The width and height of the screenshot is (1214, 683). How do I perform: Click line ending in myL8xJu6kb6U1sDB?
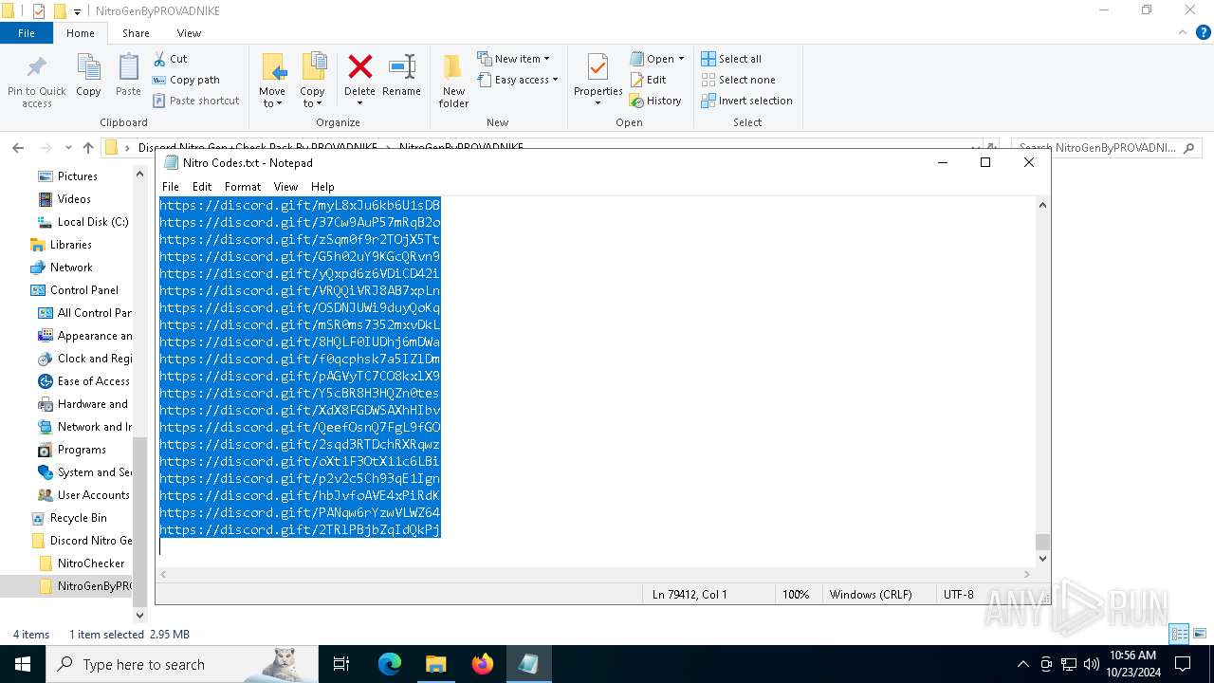click(x=300, y=205)
